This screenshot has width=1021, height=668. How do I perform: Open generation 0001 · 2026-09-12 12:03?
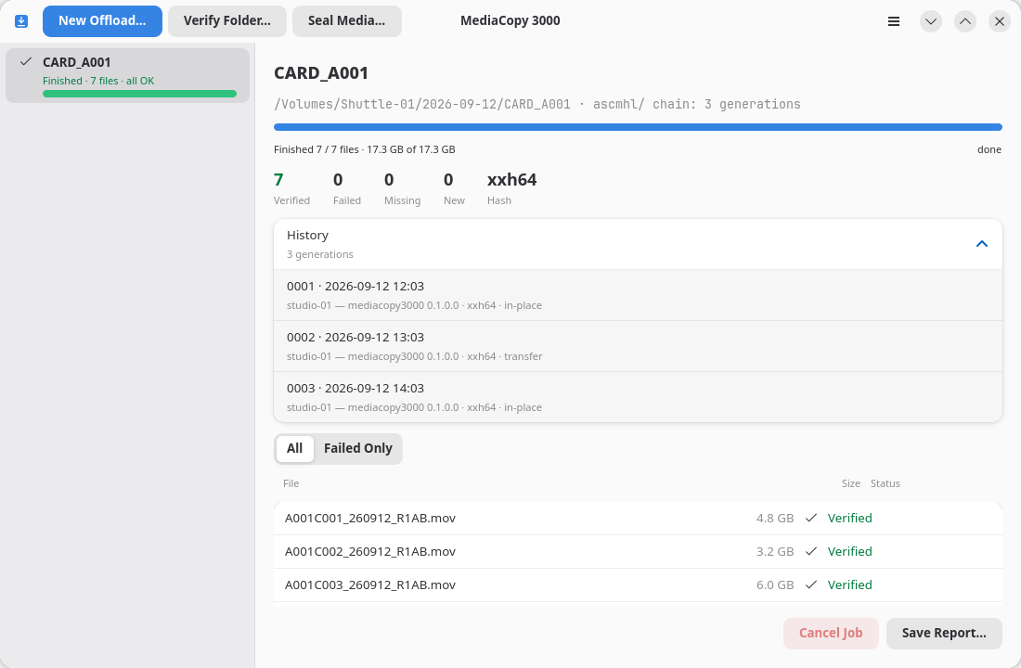[x=639, y=295]
